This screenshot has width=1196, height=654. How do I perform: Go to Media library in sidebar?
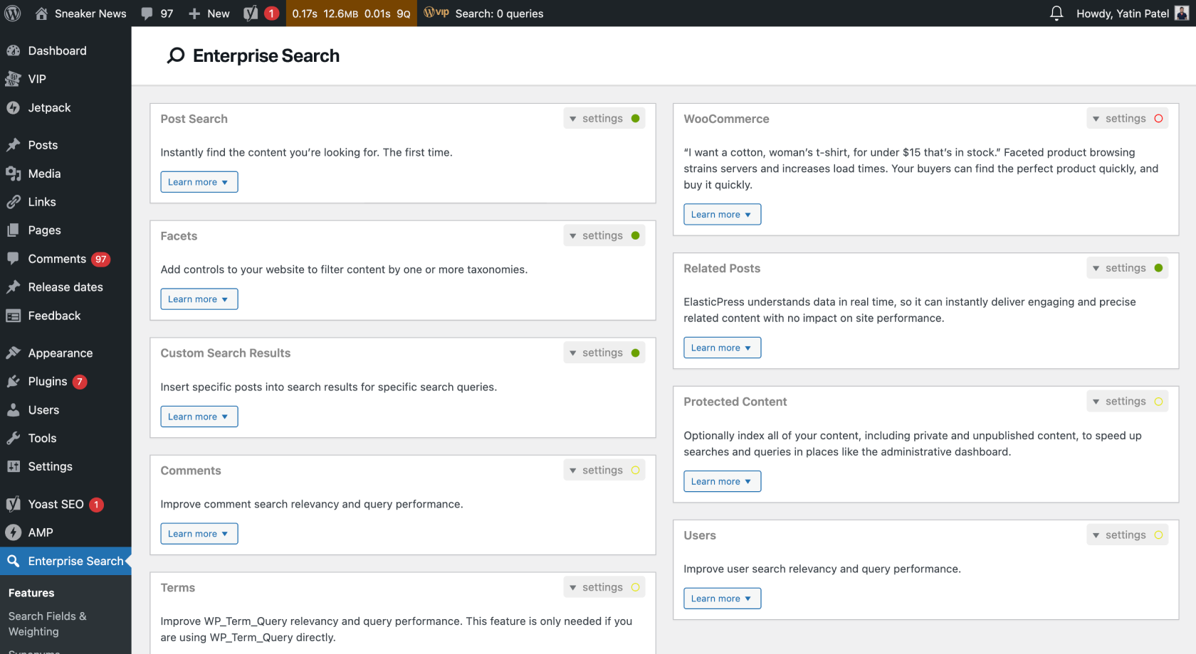click(x=44, y=173)
